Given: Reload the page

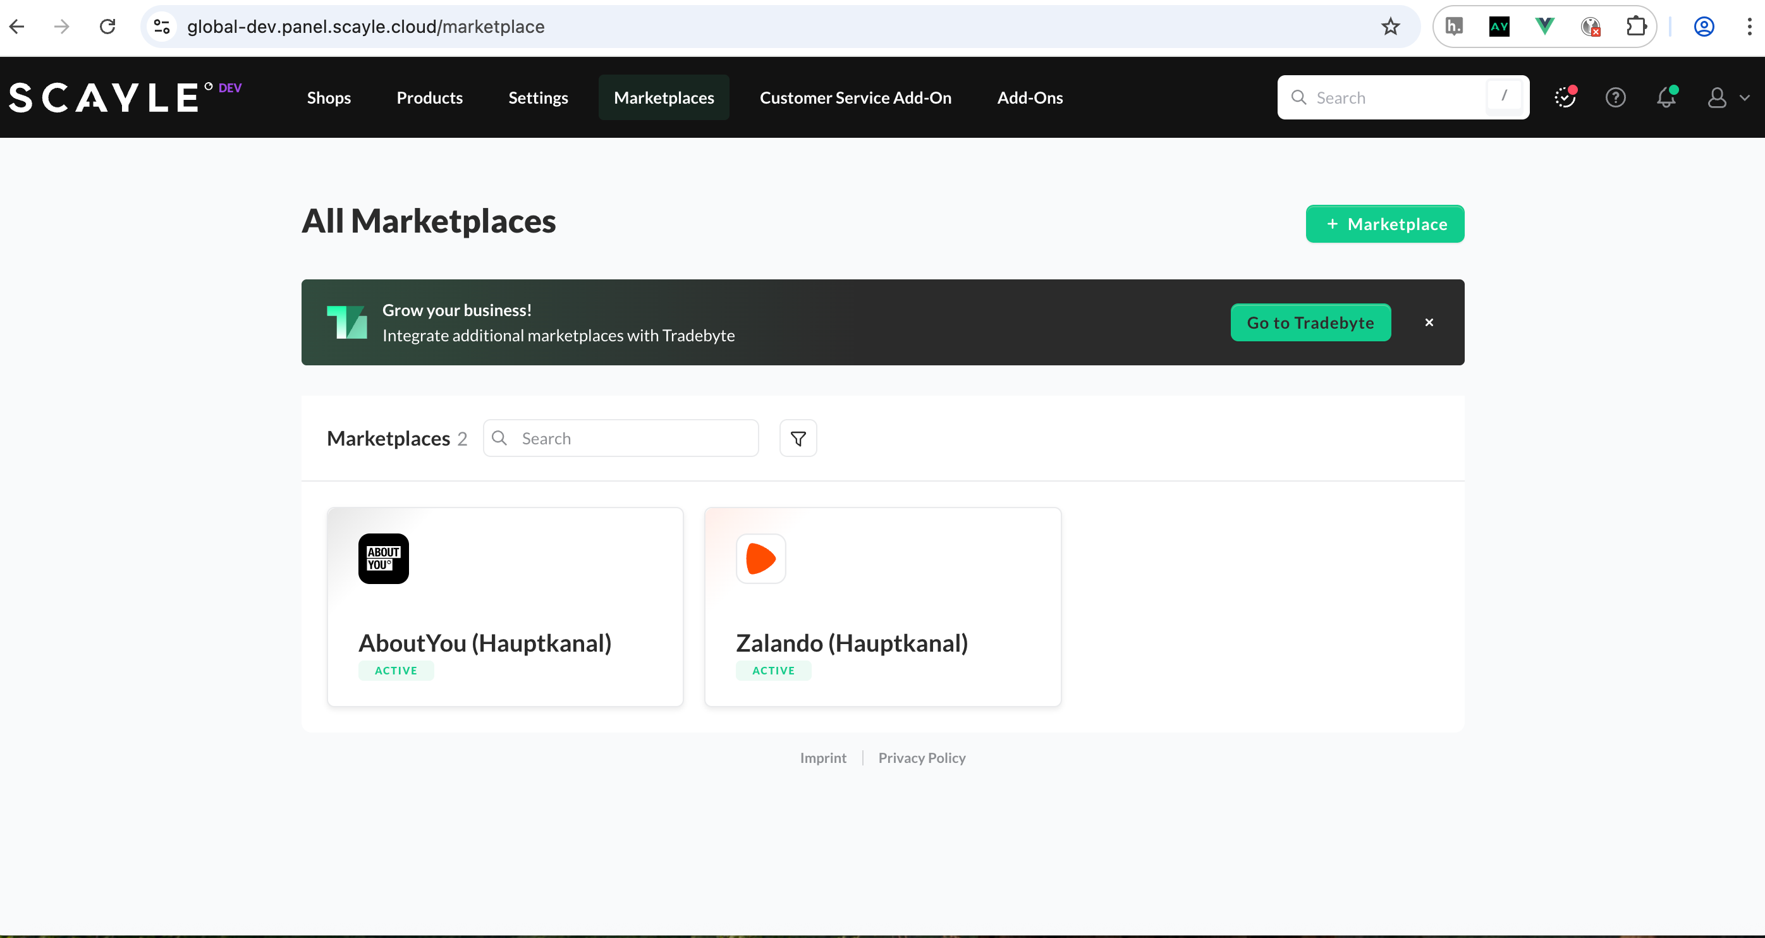Looking at the screenshot, I should click(107, 27).
